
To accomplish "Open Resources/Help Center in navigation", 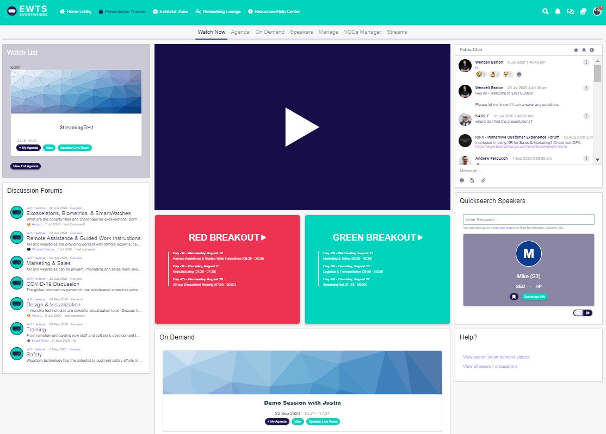I will pyautogui.click(x=274, y=11).
